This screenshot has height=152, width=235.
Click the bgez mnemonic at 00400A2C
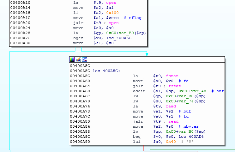pyautogui.click(x=78, y=38)
